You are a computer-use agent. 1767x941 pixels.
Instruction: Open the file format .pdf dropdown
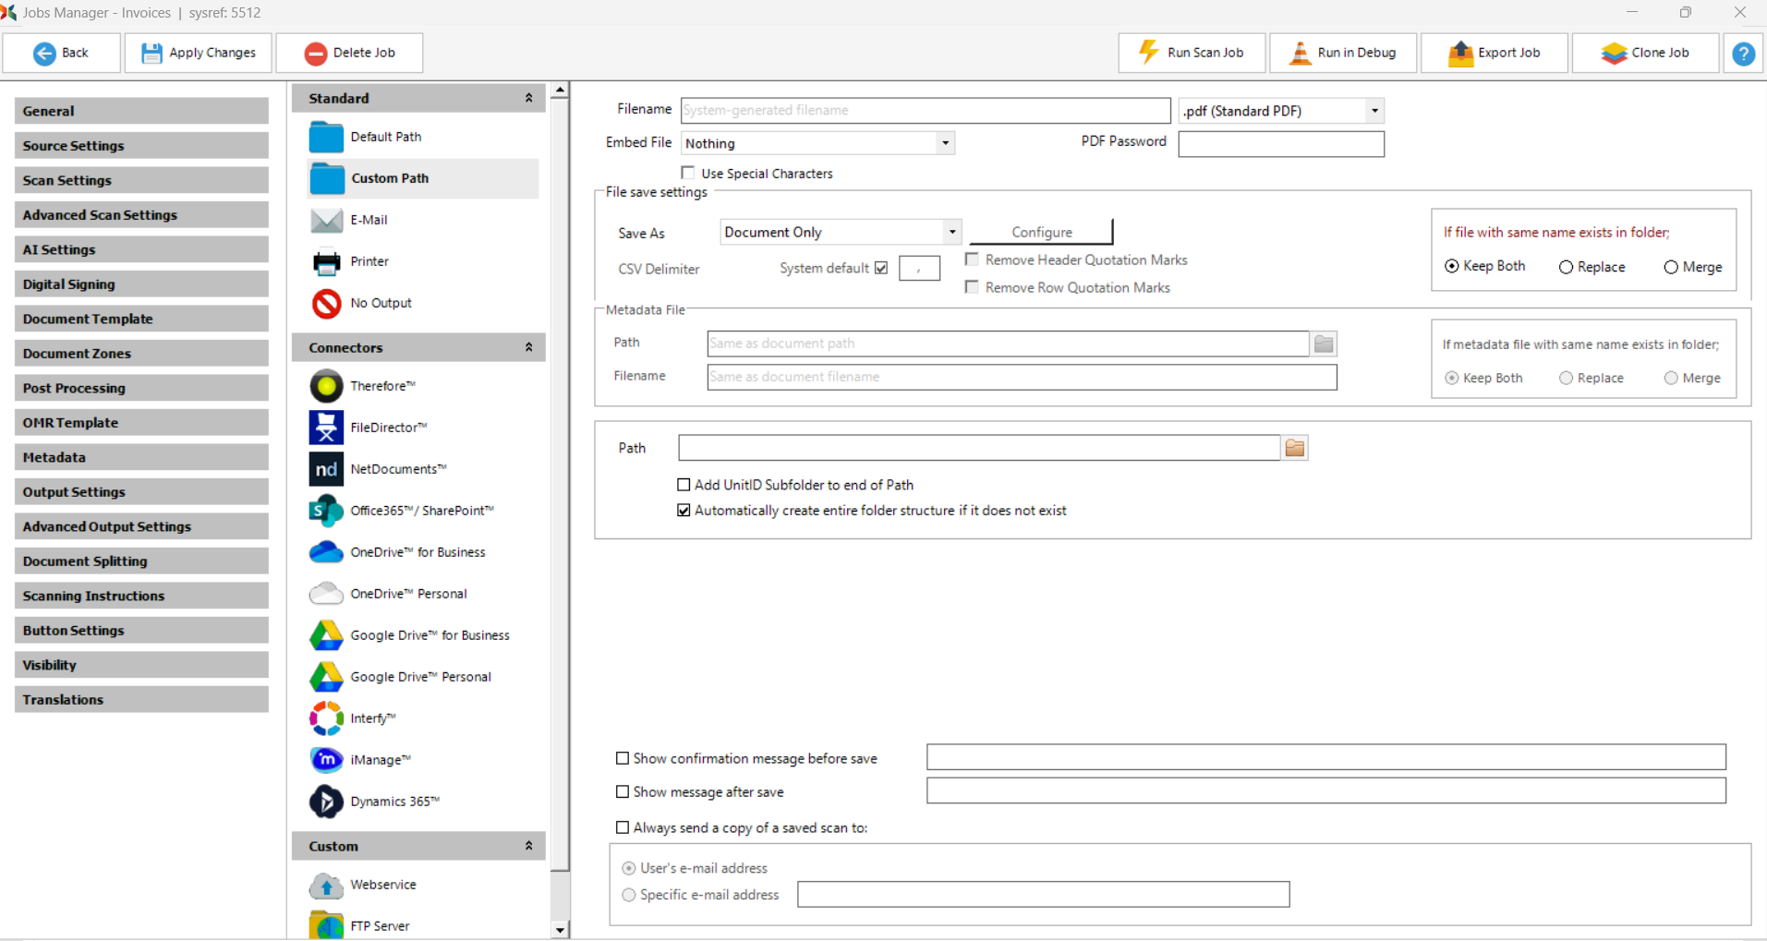[1374, 111]
